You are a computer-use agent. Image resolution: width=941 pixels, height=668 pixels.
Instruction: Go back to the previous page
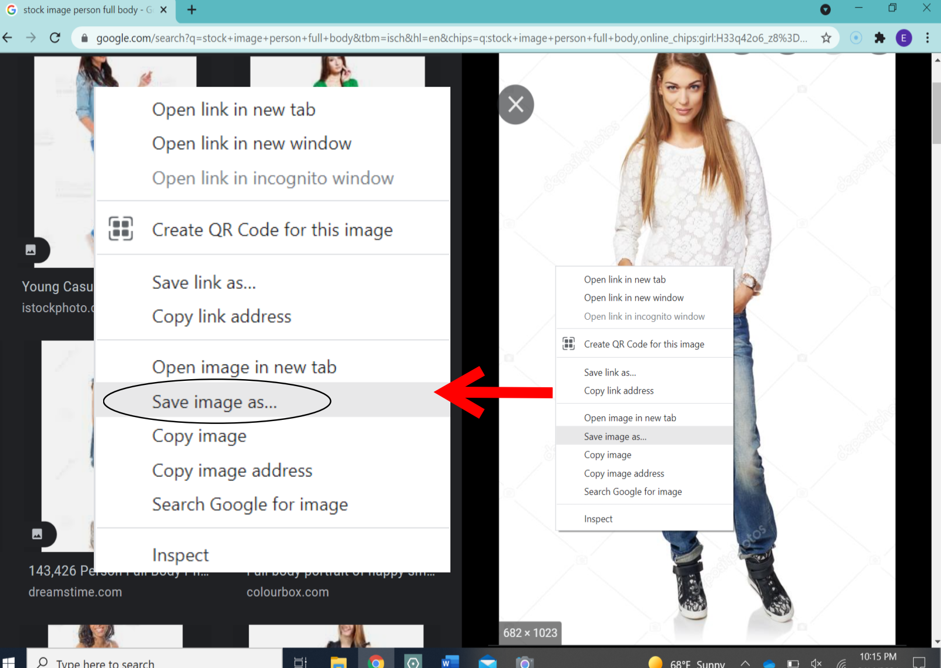pyautogui.click(x=8, y=38)
